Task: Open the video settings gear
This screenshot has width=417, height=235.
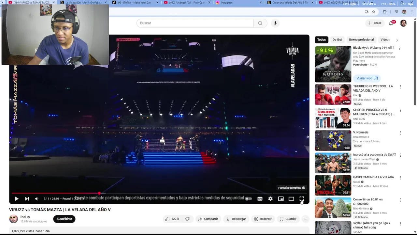Action: click(x=270, y=199)
